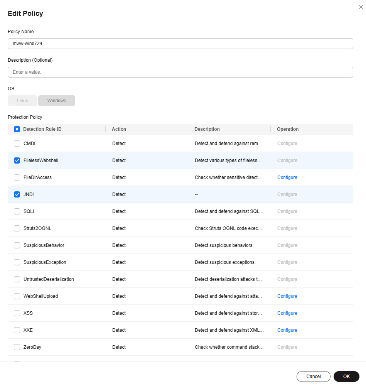Uncheck the JNDI rule checkbox
The height and width of the screenshot is (385, 366).
[x=17, y=194]
